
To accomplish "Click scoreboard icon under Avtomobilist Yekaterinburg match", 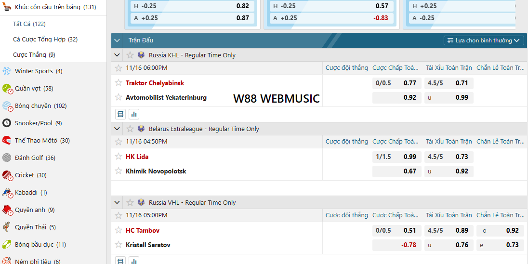I will [120, 114].
